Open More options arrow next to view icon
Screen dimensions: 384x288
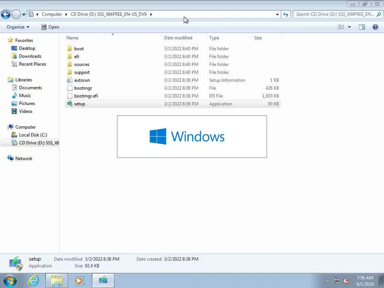click(x=349, y=27)
